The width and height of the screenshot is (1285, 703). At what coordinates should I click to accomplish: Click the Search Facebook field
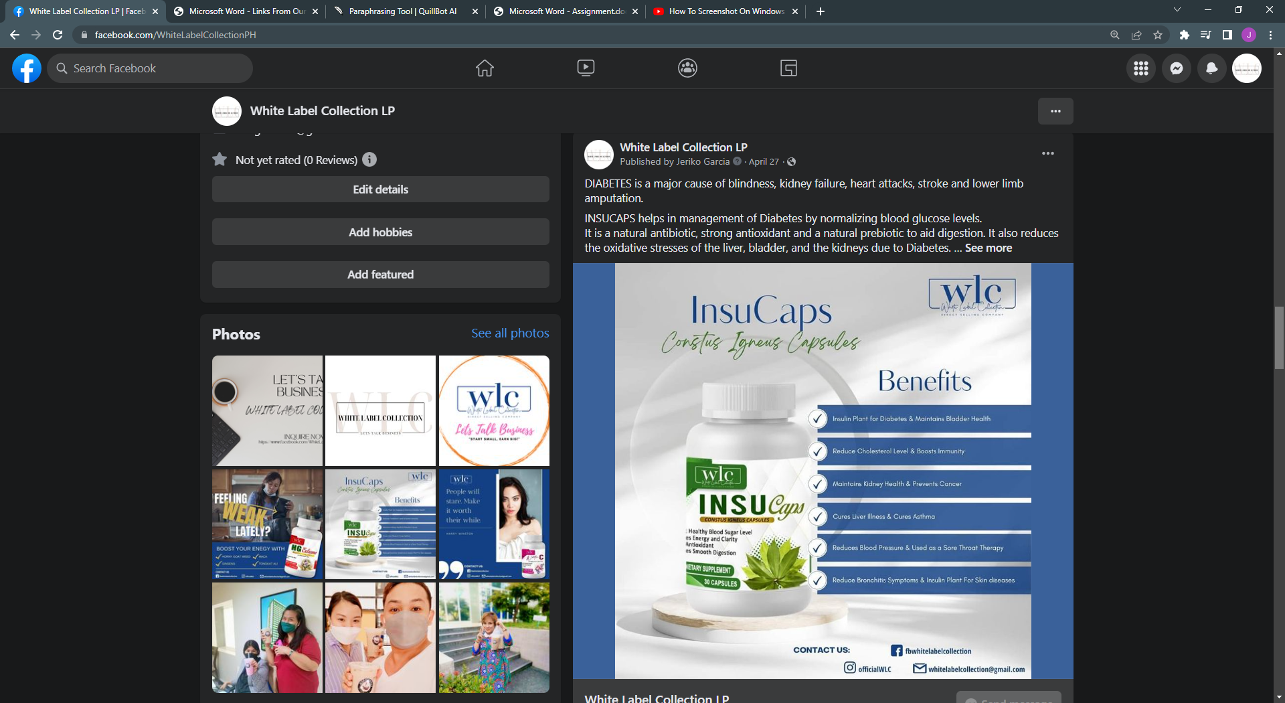(x=150, y=68)
